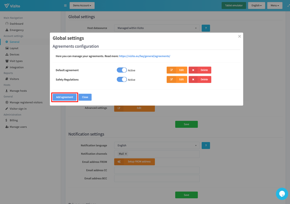Open the Menu dropdown in header
The width and height of the screenshot is (290, 204).
point(275,5)
